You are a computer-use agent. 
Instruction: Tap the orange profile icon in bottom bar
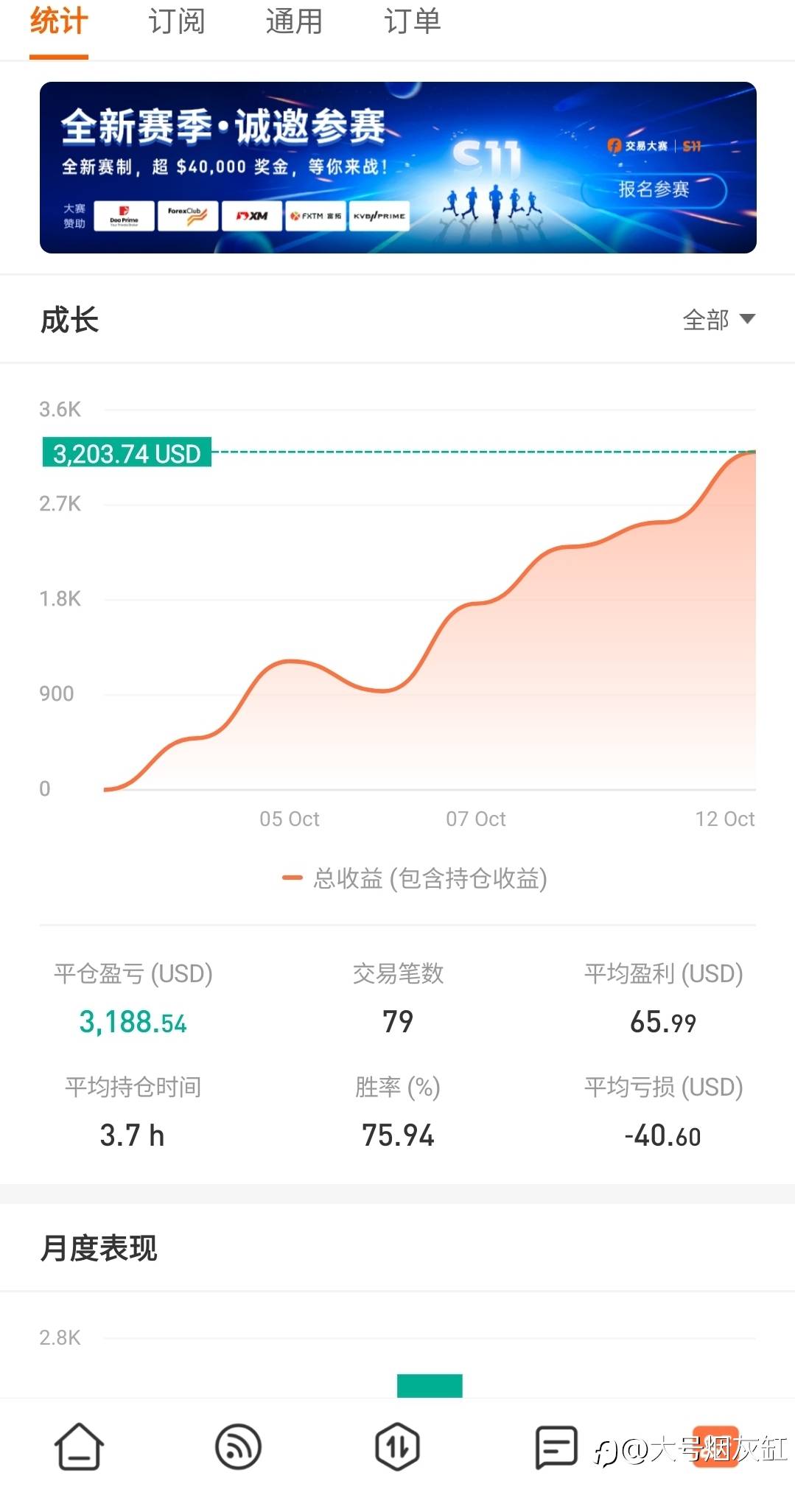(715, 1446)
